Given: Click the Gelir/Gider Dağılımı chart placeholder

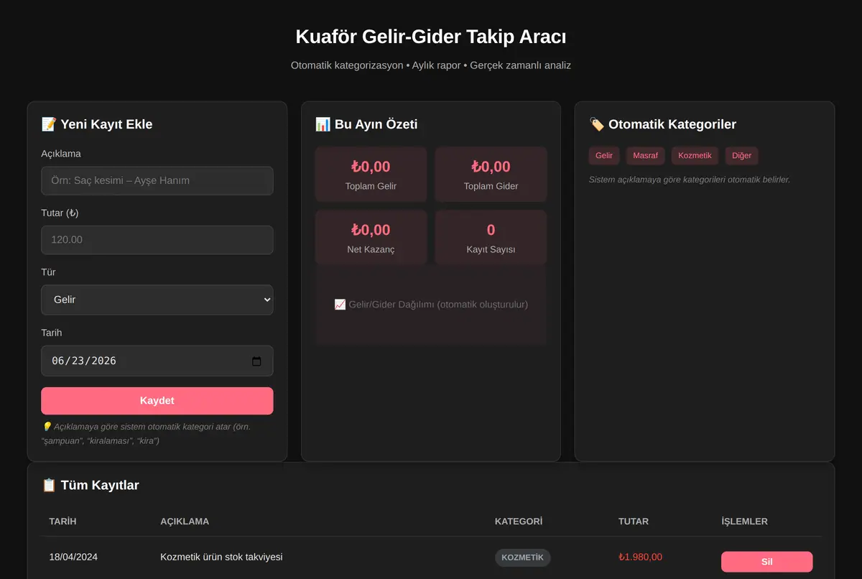Looking at the screenshot, I should coord(431,305).
